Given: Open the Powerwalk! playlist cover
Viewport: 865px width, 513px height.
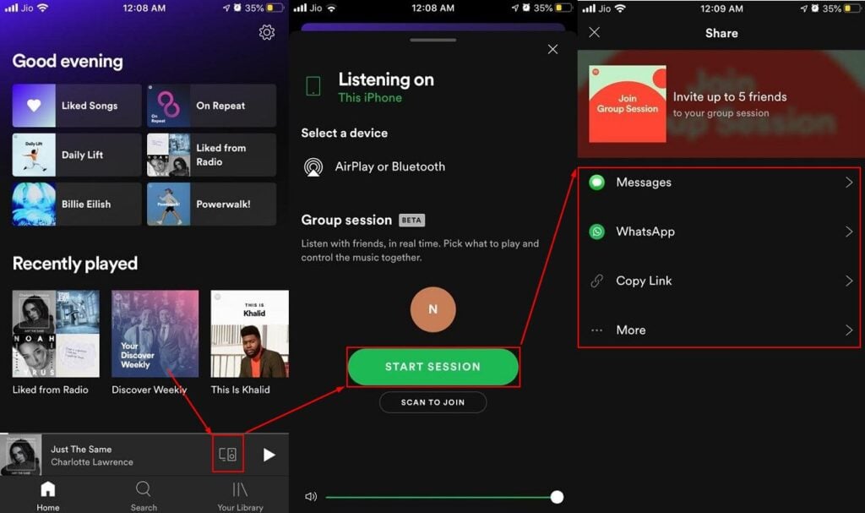Looking at the screenshot, I should click(169, 204).
